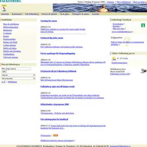Open the Vård och omsorg link
Image resolution: width=147 pixels, height=147 pixels.
click(11, 57)
